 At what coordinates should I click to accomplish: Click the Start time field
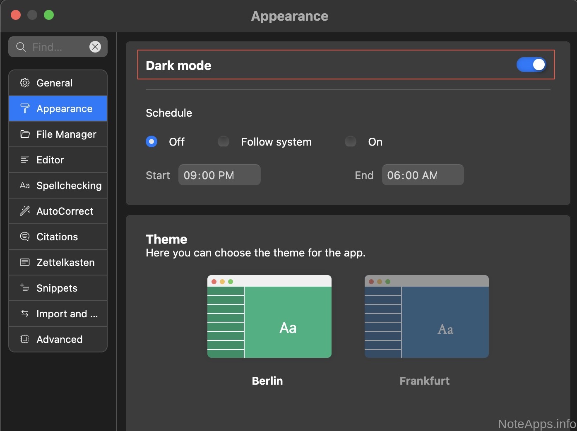[x=219, y=175]
